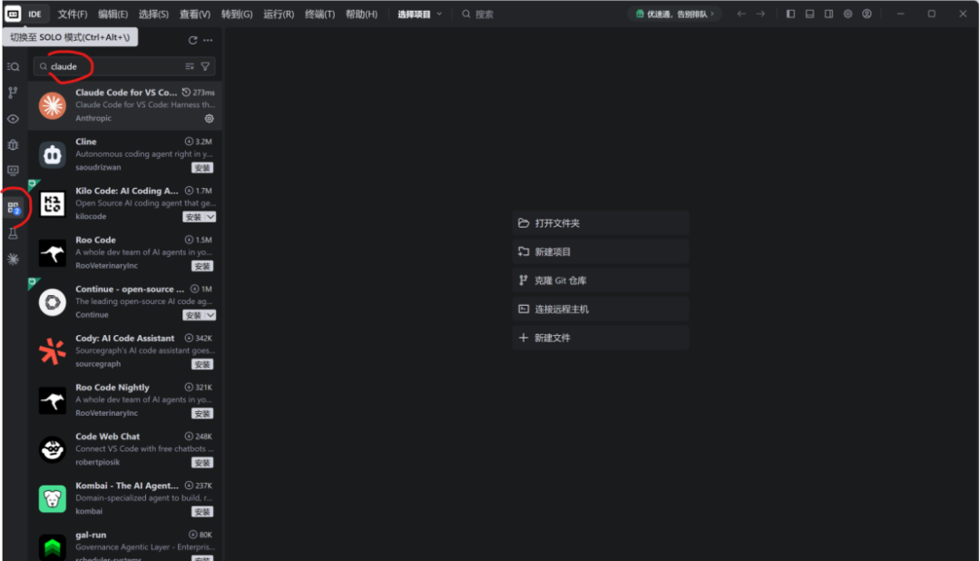Open the 帮助(H) menu
980x561 pixels.
tap(362, 14)
